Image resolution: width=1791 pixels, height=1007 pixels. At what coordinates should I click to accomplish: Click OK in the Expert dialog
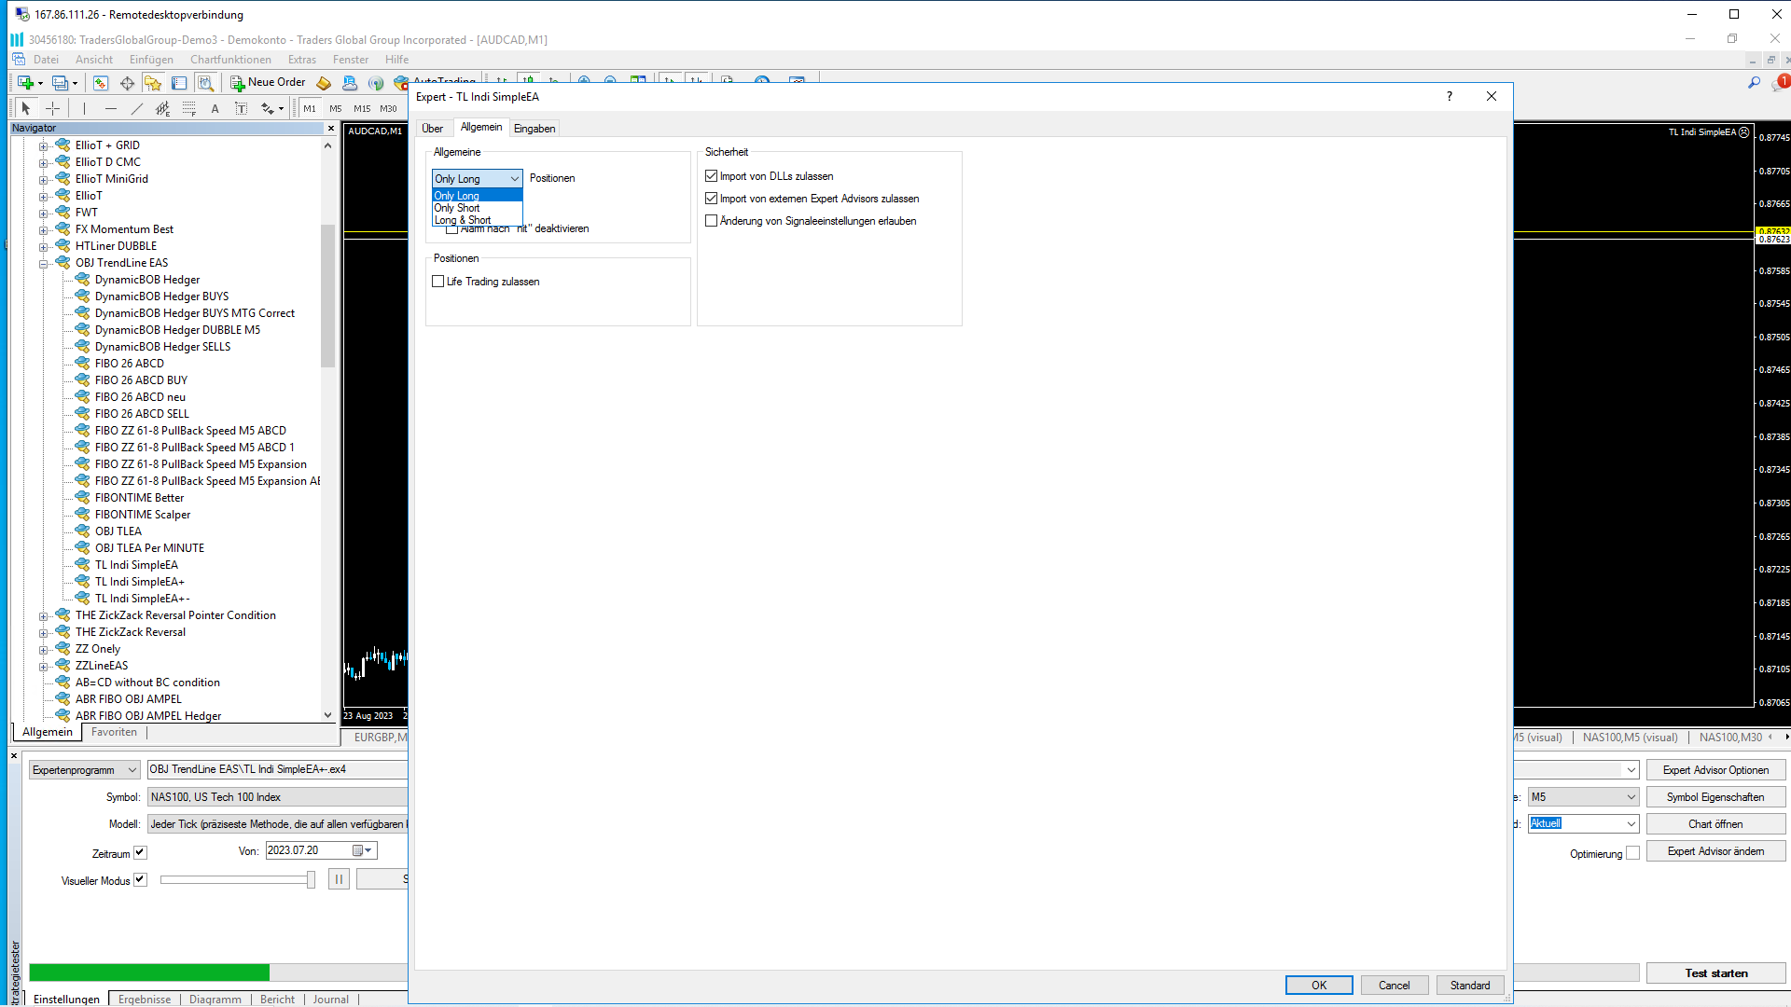click(x=1319, y=986)
